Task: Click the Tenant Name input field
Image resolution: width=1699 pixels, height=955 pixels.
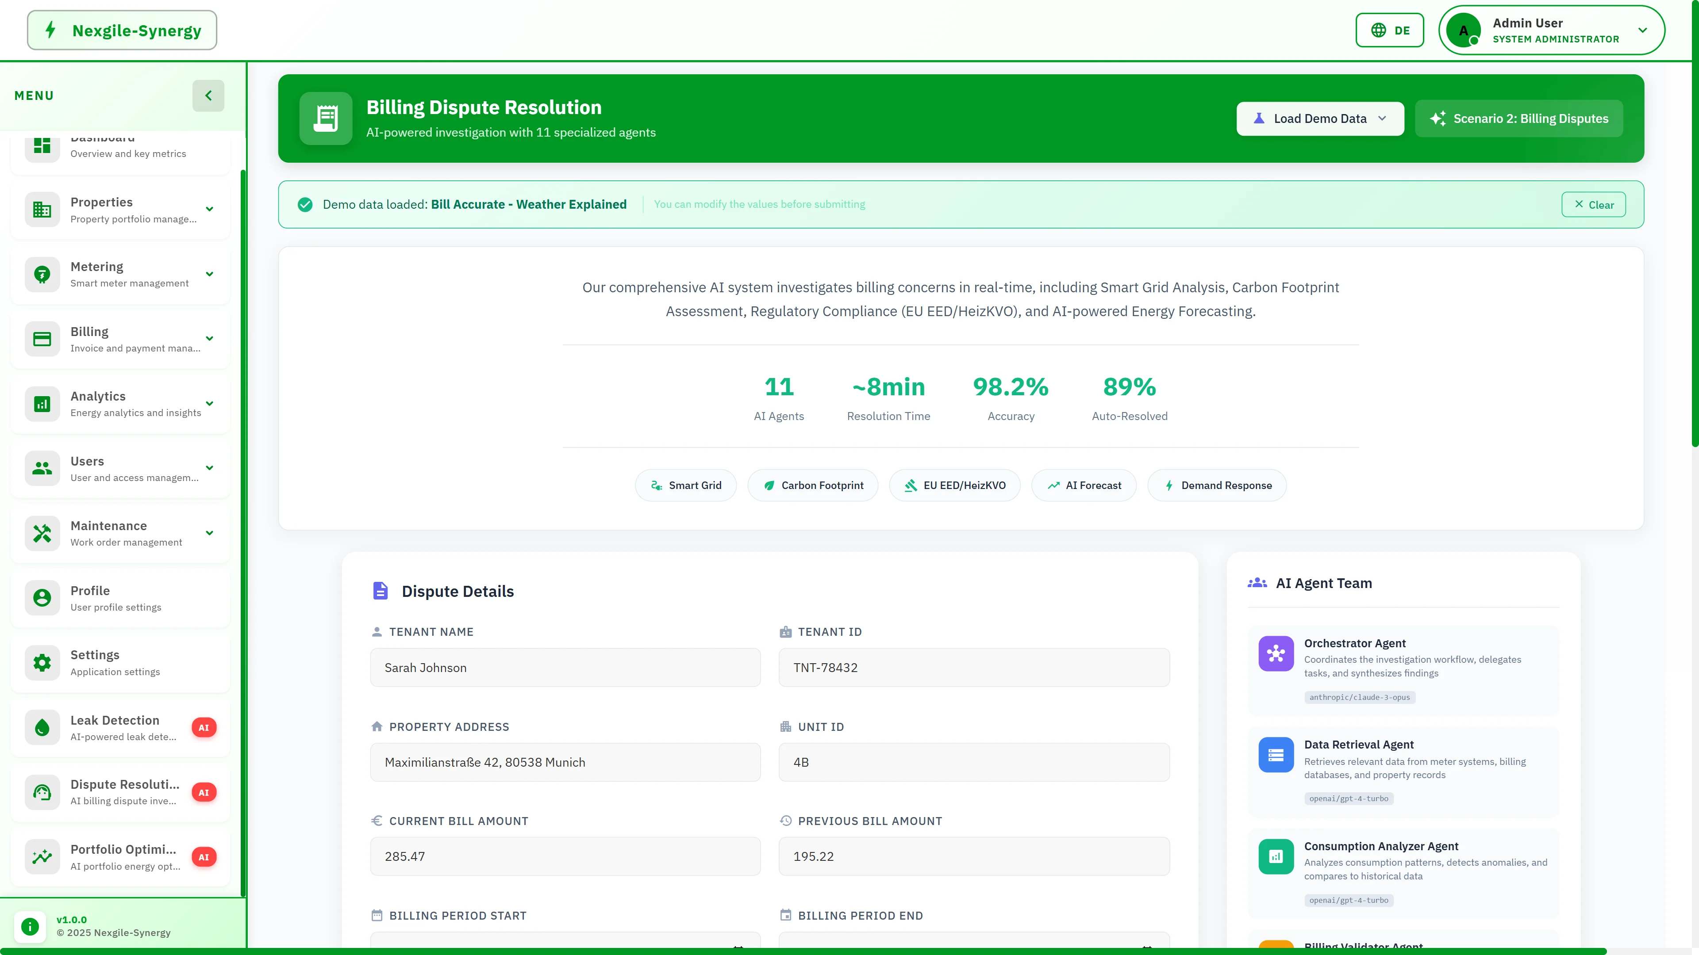Action: coord(565,667)
